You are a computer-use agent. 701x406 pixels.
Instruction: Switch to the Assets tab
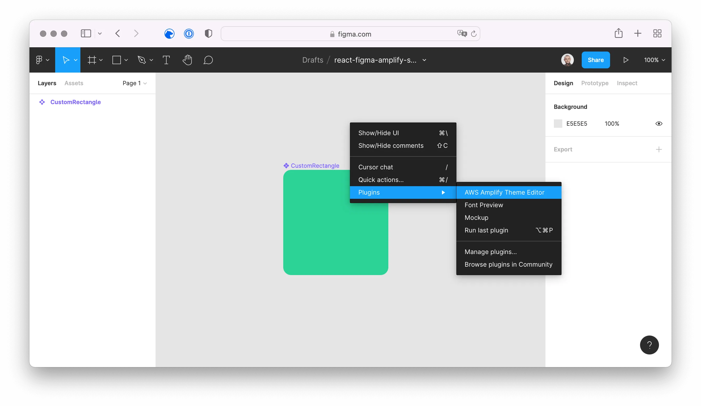coord(74,83)
